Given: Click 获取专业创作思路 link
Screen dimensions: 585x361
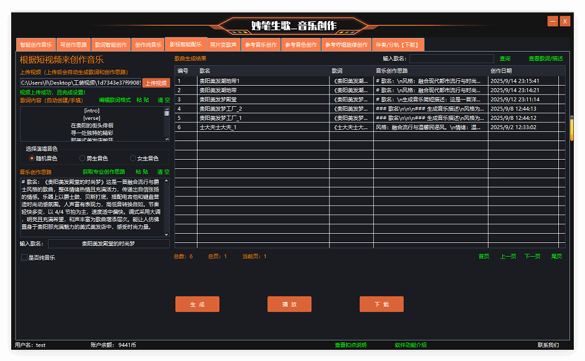Looking at the screenshot, I should click(x=104, y=171).
